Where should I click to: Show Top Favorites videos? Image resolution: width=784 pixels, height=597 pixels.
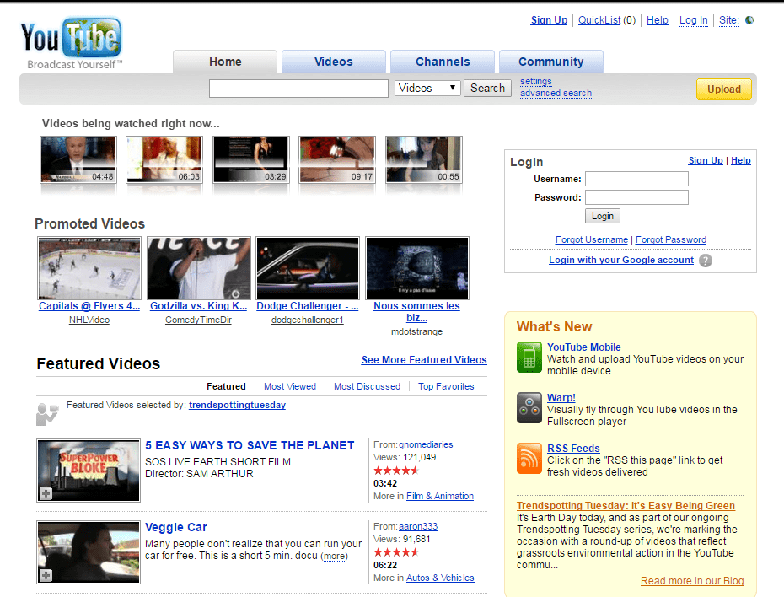446,386
